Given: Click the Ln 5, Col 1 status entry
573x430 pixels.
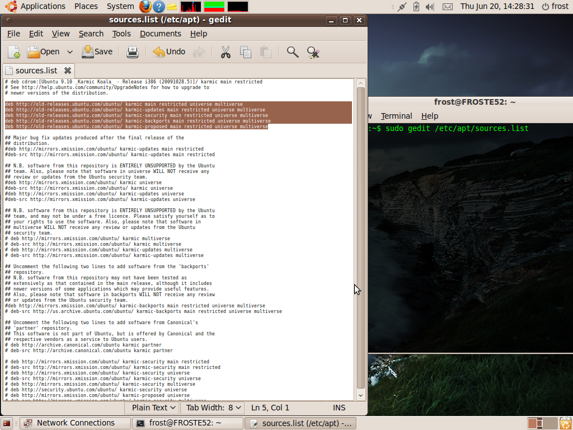Looking at the screenshot, I should pos(270,408).
